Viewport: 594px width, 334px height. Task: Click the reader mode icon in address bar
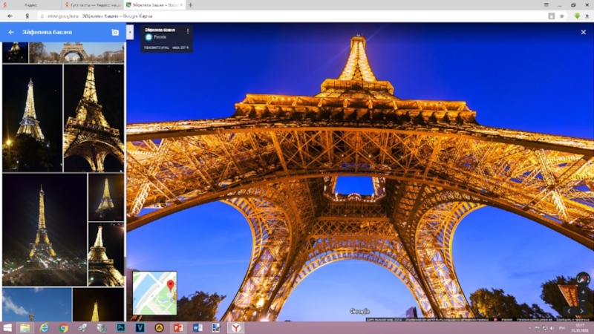[x=552, y=16]
